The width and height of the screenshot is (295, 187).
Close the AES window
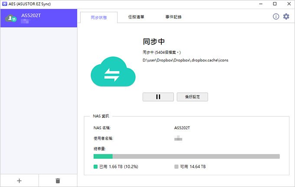[x=289, y=4]
